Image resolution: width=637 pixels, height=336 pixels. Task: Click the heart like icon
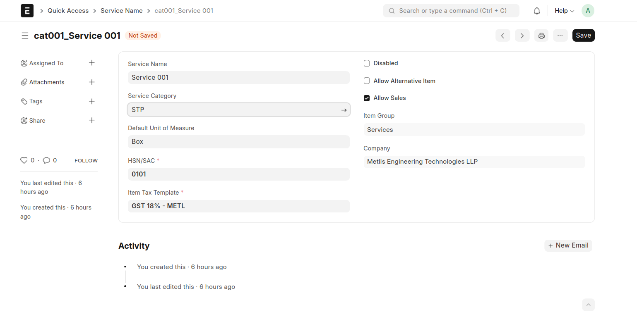pos(24,160)
